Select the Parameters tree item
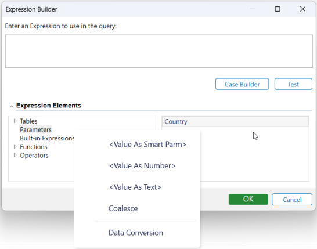317x249 pixels. click(x=35, y=129)
